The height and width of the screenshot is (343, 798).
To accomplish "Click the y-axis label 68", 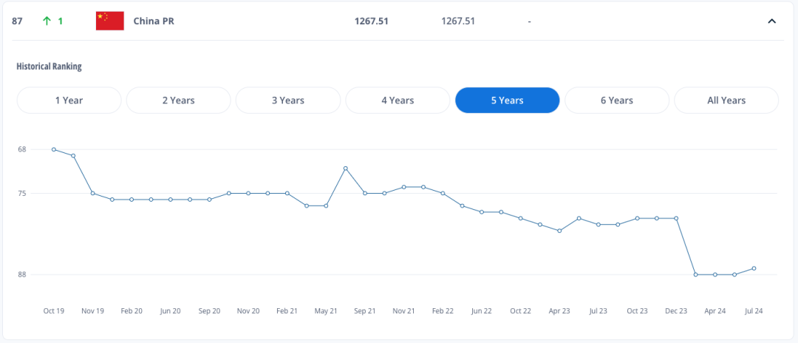I will pyautogui.click(x=21, y=149).
